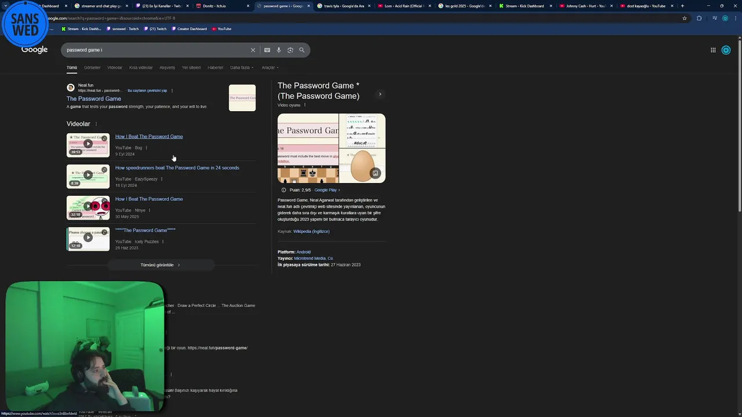Open the Google apps grid
742x417 pixels.
(713, 50)
